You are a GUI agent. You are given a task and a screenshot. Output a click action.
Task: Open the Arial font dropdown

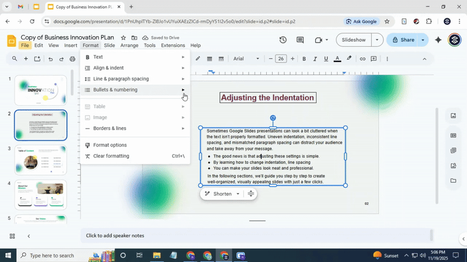click(x=246, y=59)
